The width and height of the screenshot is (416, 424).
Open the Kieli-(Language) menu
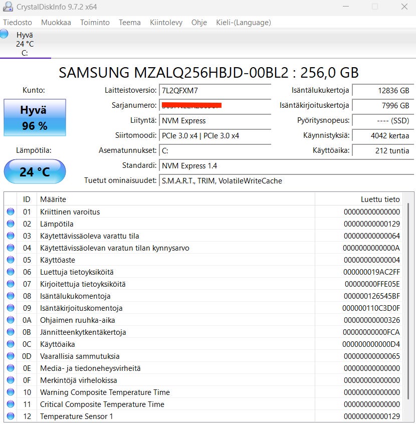(x=244, y=23)
